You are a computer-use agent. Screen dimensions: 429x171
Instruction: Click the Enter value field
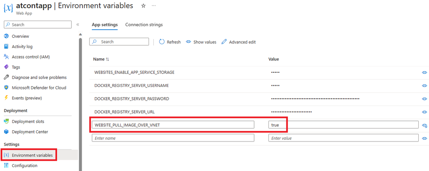pos(344,138)
